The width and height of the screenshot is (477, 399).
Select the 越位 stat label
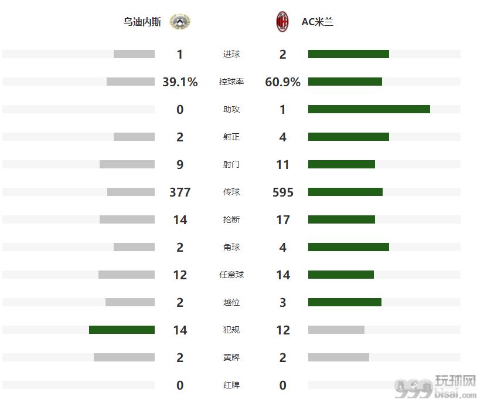coord(231,302)
